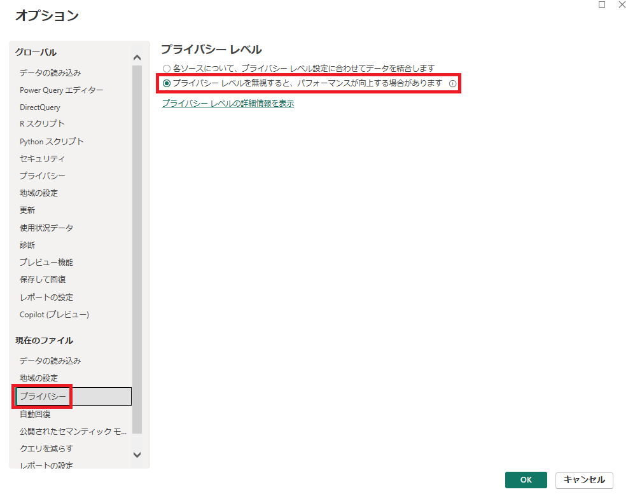Open Power Query エディター settings
628x501 pixels.
(61, 90)
